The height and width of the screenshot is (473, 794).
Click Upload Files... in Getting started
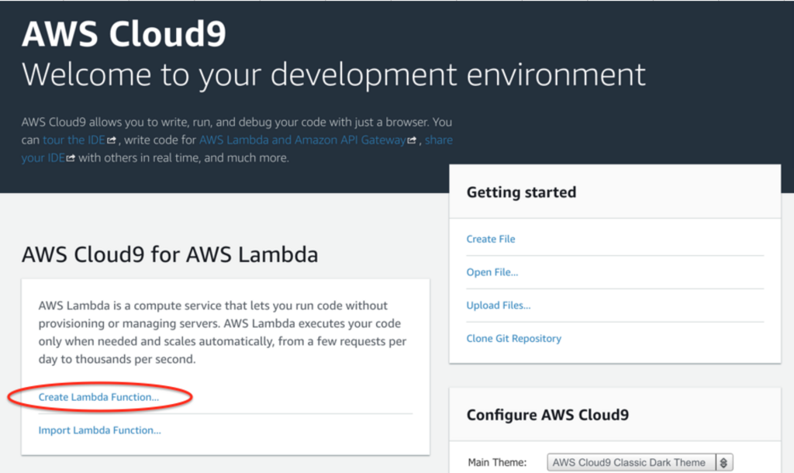tap(499, 306)
